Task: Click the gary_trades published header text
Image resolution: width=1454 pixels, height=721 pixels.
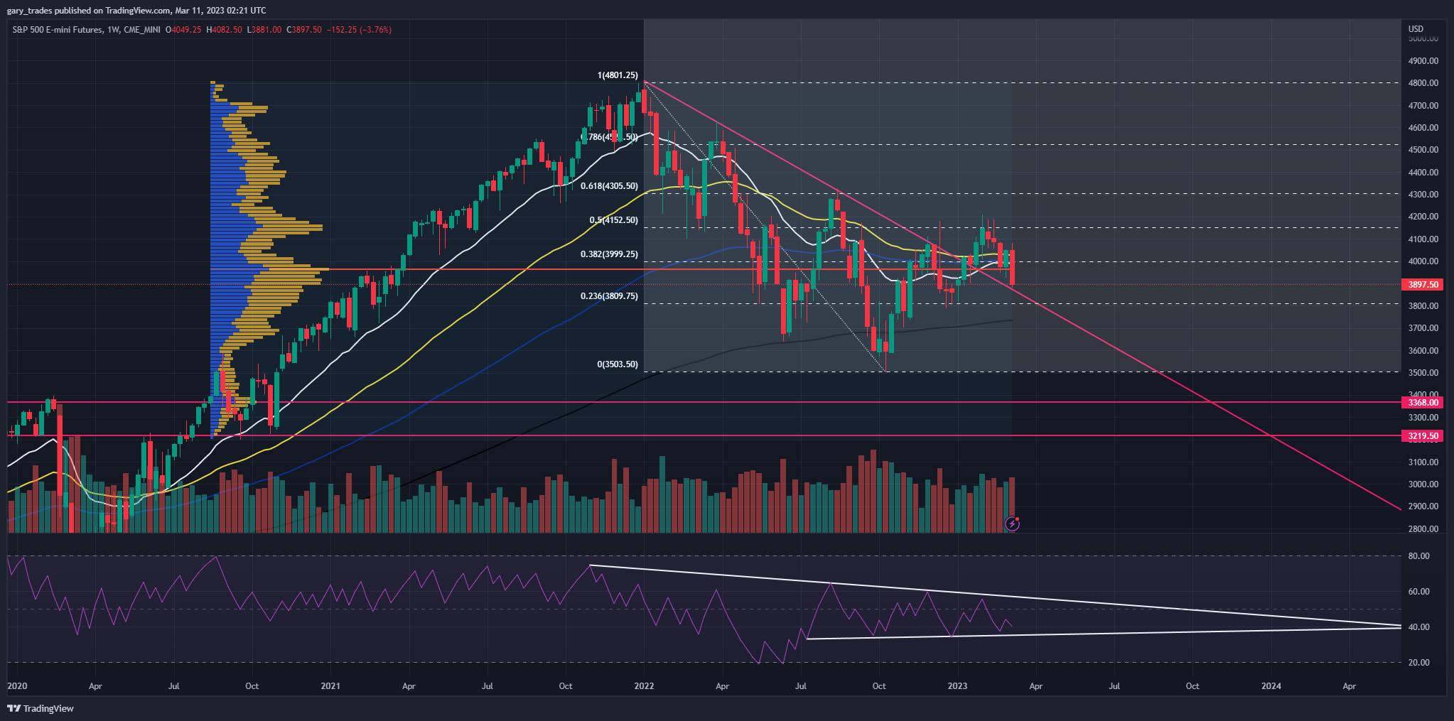Action: point(136,11)
